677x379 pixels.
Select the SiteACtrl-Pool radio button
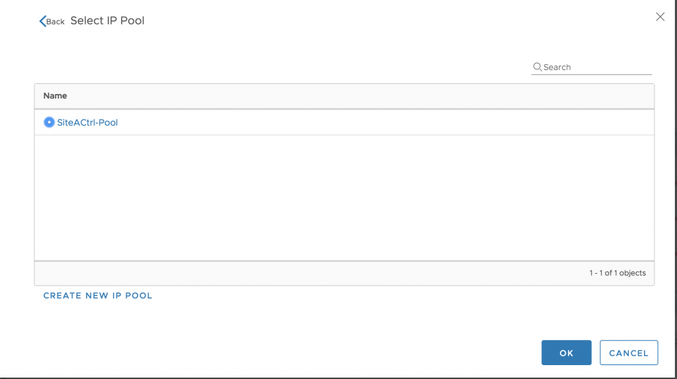[49, 122]
